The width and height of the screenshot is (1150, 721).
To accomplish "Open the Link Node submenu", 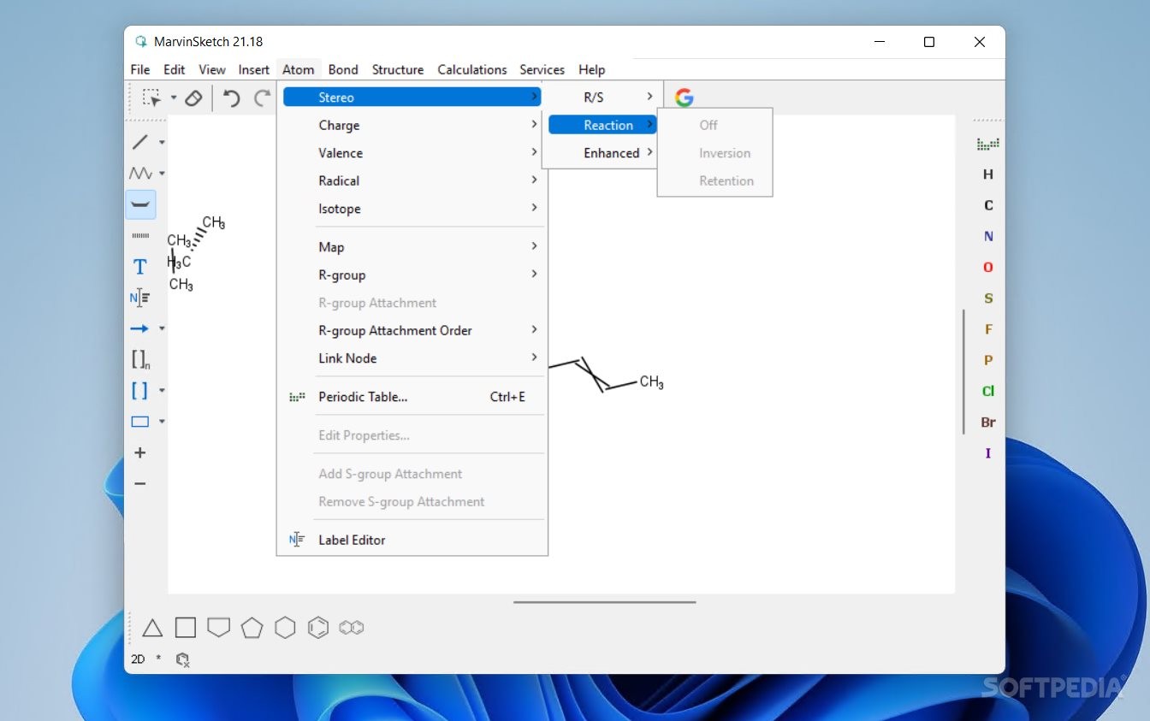I will pos(413,358).
